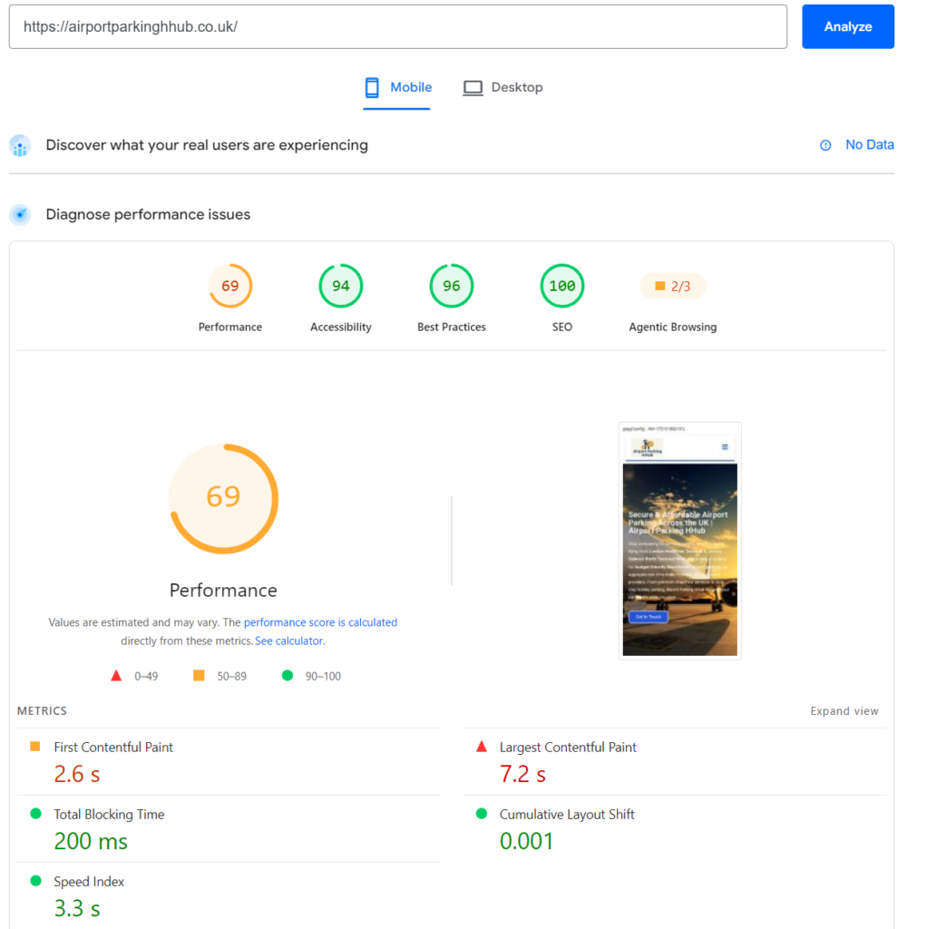This screenshot has width=927, height=929.
Task: Open the performance score is calculated link
Action: (x=320, y=622)
